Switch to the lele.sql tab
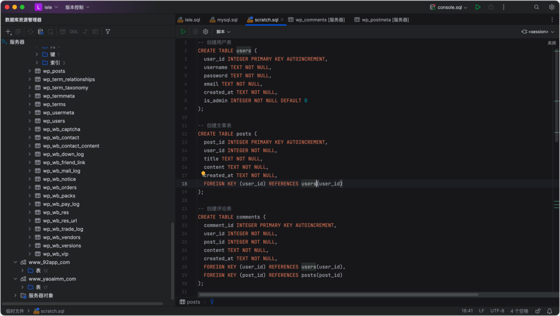Image resolution: width=560 pixels, height=316 pixels. click(x=189, y=20)
